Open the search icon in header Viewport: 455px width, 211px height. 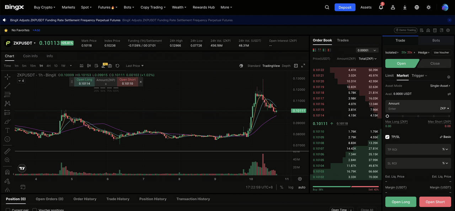tap(327, 7)
